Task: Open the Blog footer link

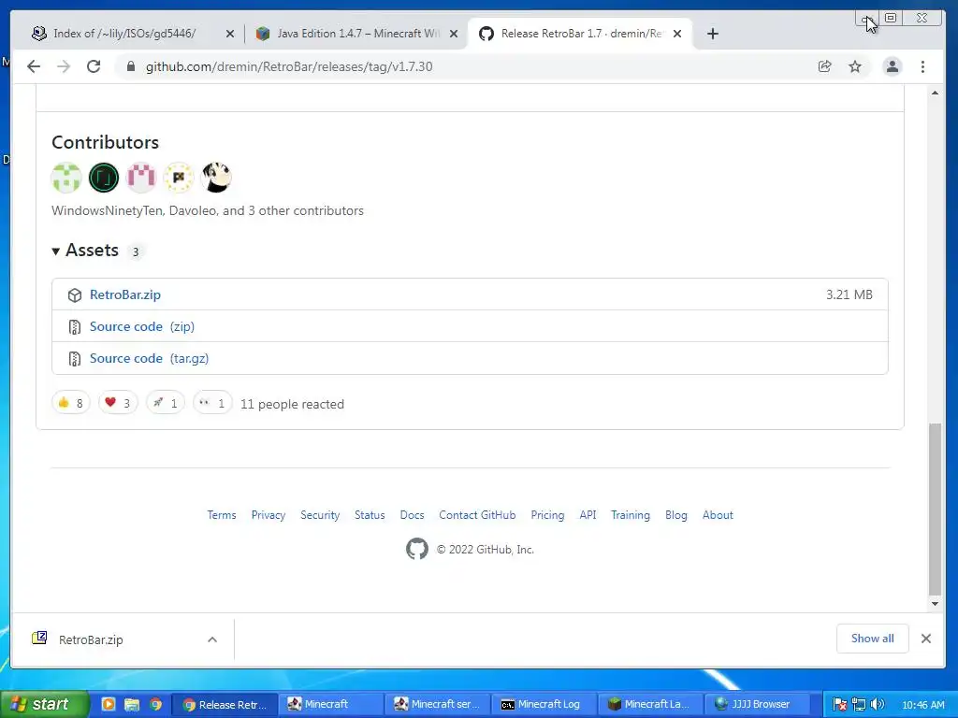Action: pyautogui.click(x=676, y=515)
